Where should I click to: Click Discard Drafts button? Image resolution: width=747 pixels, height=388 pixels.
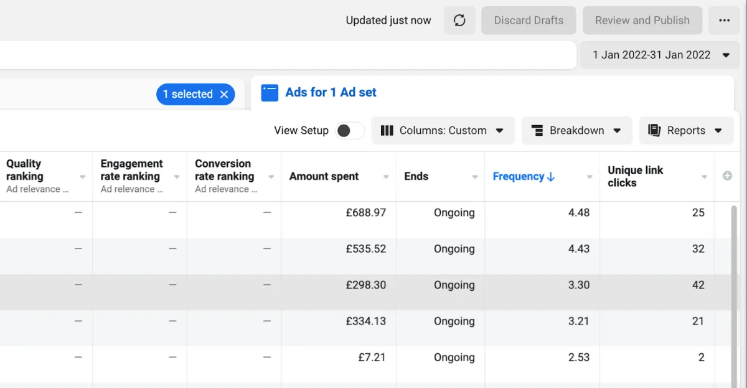(529, 21)
